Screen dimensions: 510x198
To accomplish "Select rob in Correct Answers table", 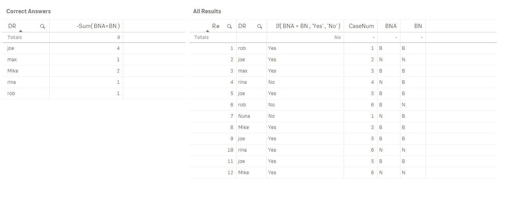I will pyautogui.click(x=11, y=94).
